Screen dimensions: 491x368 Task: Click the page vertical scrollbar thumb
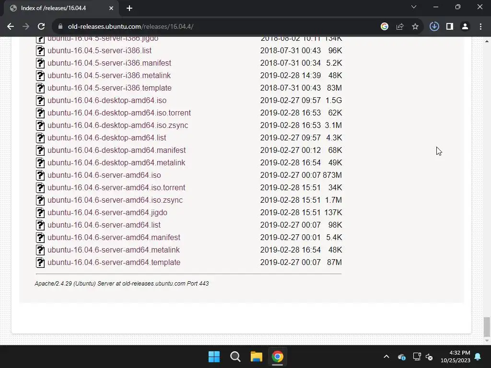487,326
